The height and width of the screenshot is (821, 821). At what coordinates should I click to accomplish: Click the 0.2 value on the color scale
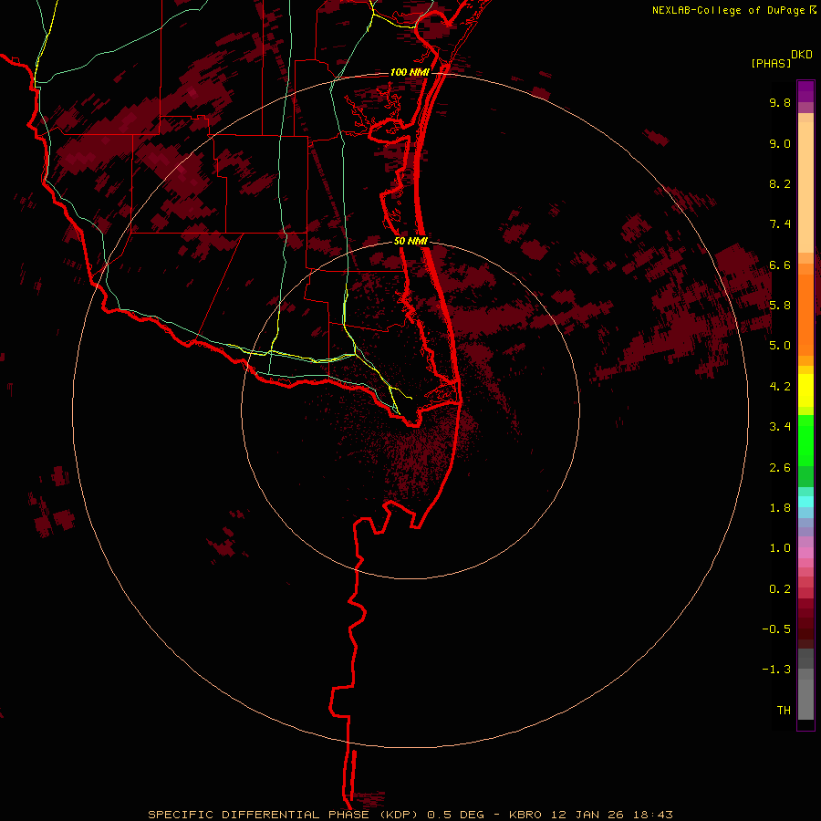click(780, 589)
